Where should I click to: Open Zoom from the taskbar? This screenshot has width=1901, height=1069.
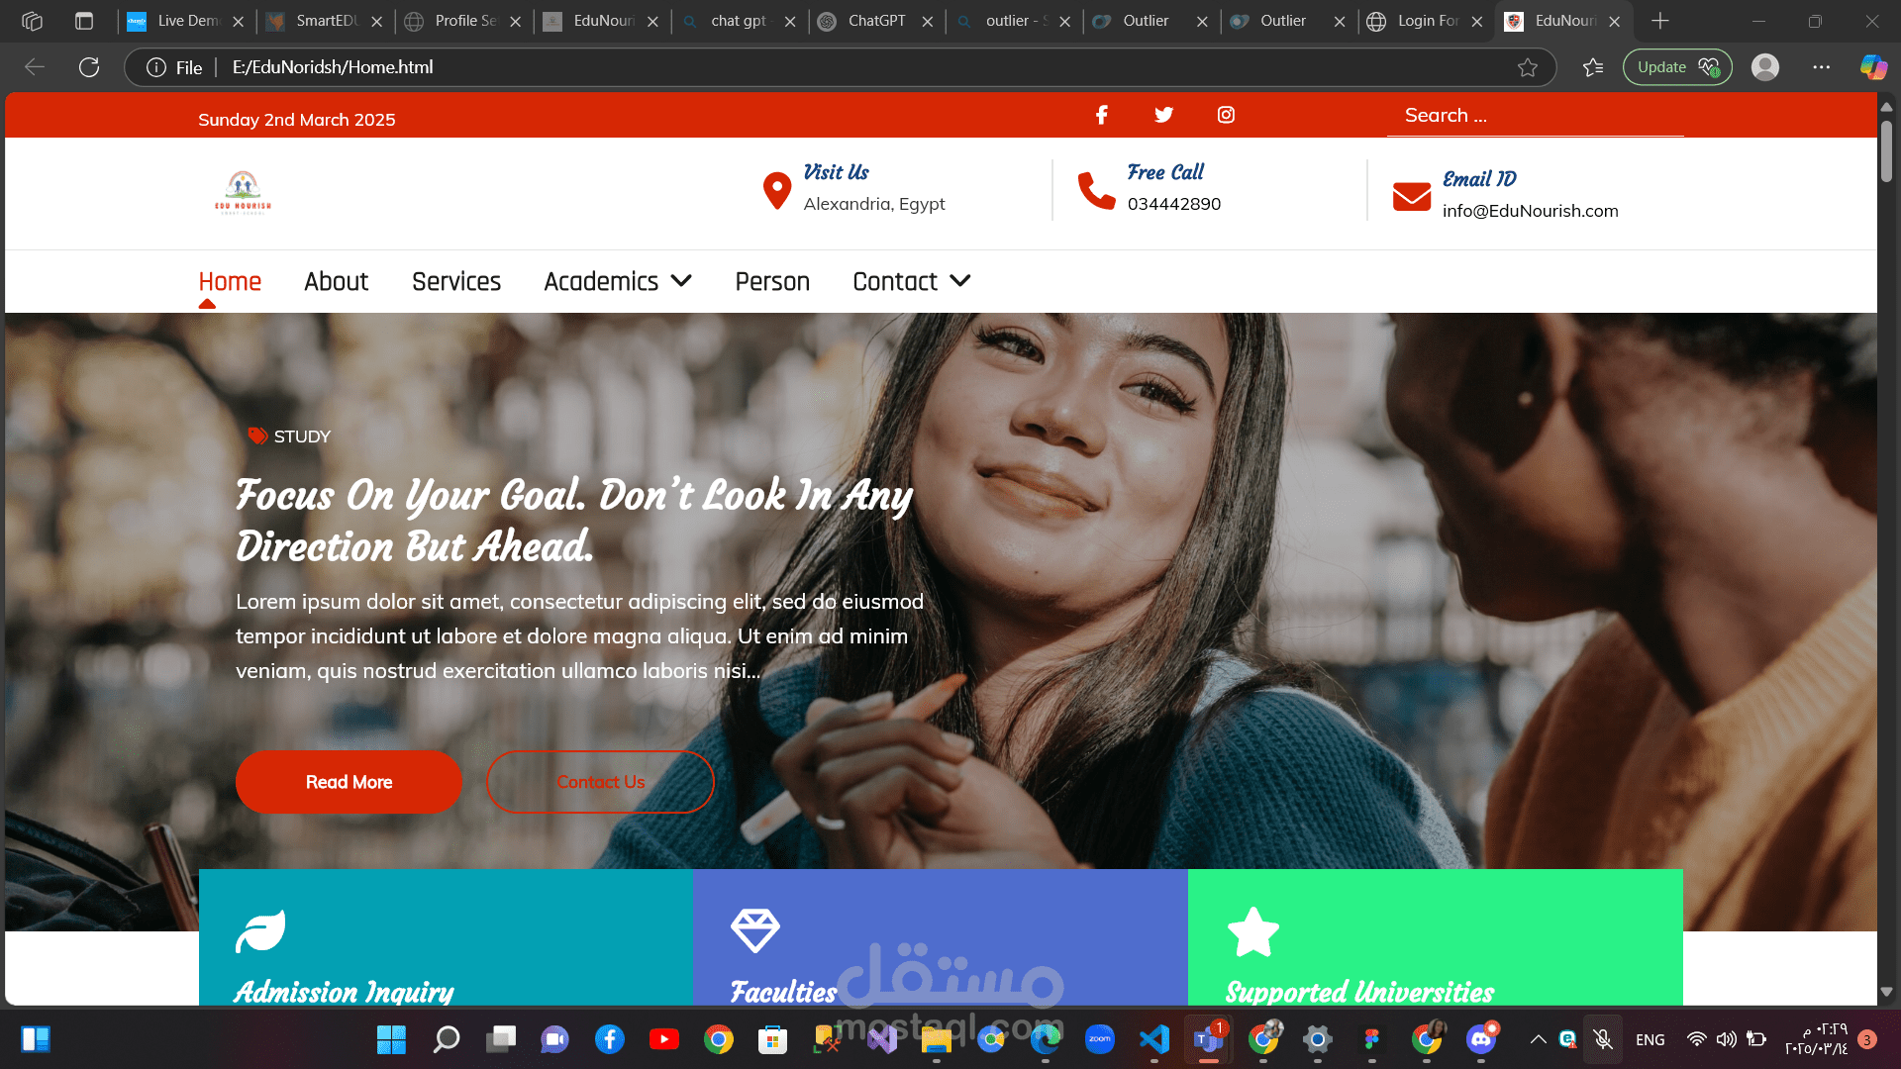click(1100, 1039)
